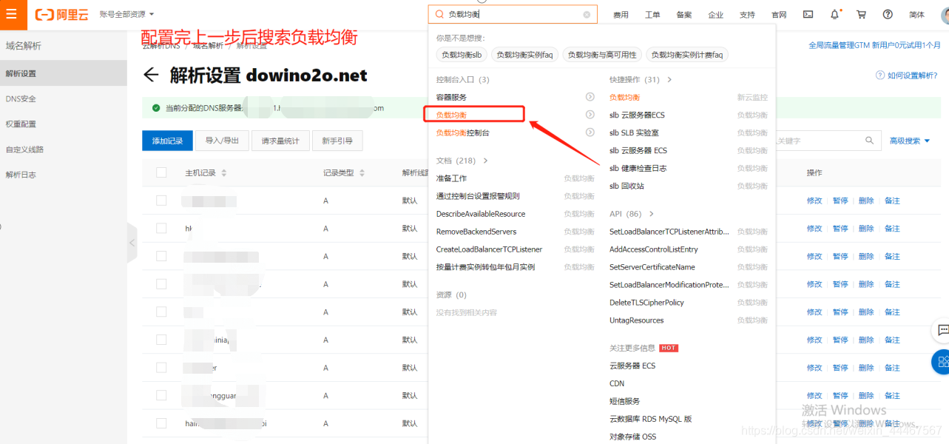Image resolution: width=949 pixels, height=444 pixels.
Task: Open the 费用 top menu
Action: click(x=621, y=15)
